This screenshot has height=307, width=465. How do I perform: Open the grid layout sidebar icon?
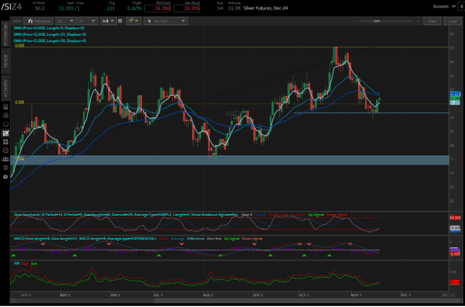[x=5, y=142]
